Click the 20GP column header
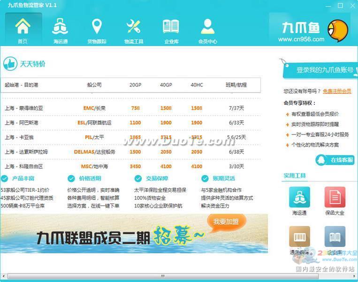Screen dimensions: 358x282 click(x=136, y=85)
